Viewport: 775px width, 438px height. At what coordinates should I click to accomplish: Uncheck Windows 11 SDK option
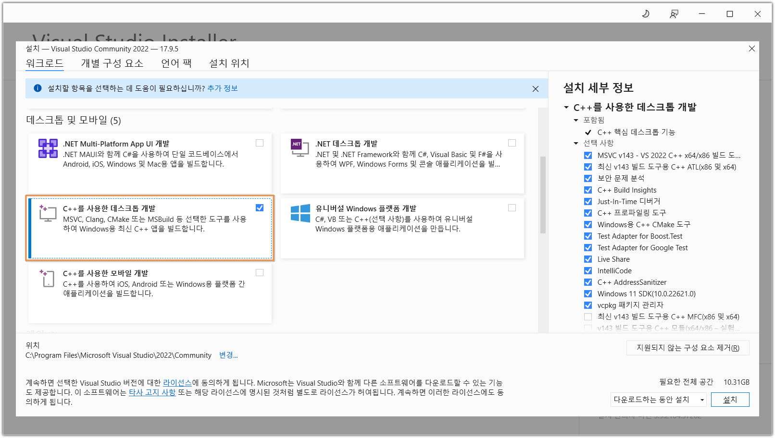[x=588, y=294]
